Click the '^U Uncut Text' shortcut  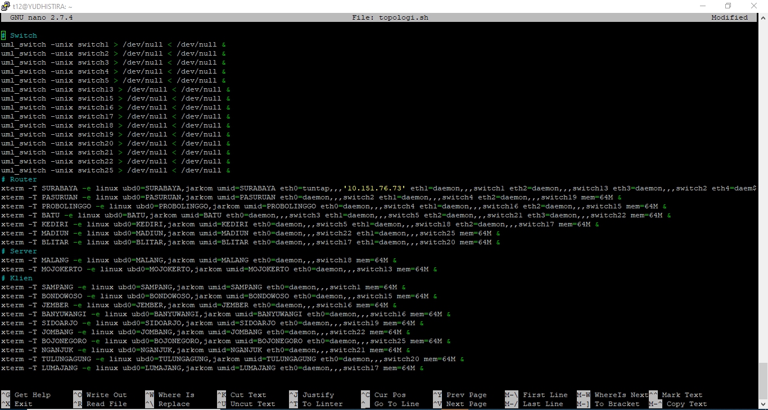[x=246, y=404]
